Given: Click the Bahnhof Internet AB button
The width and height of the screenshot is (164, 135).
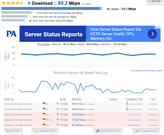Looking at the screenshot, I should [x=107, y=131].
